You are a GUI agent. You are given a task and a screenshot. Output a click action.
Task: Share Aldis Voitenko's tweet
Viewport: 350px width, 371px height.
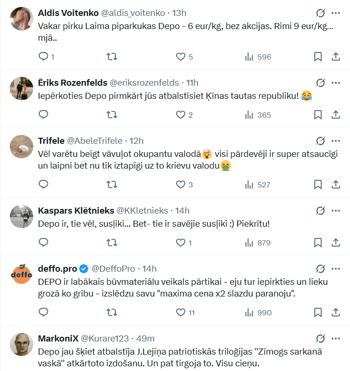click(x=335, y=57)
